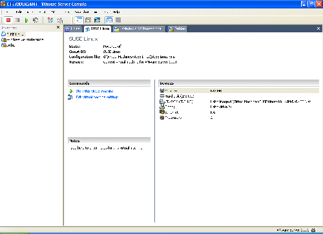Switch to the Debian tab
This screenshot has height=234, width=323.
pyautogui.click(x=178, y=29)
